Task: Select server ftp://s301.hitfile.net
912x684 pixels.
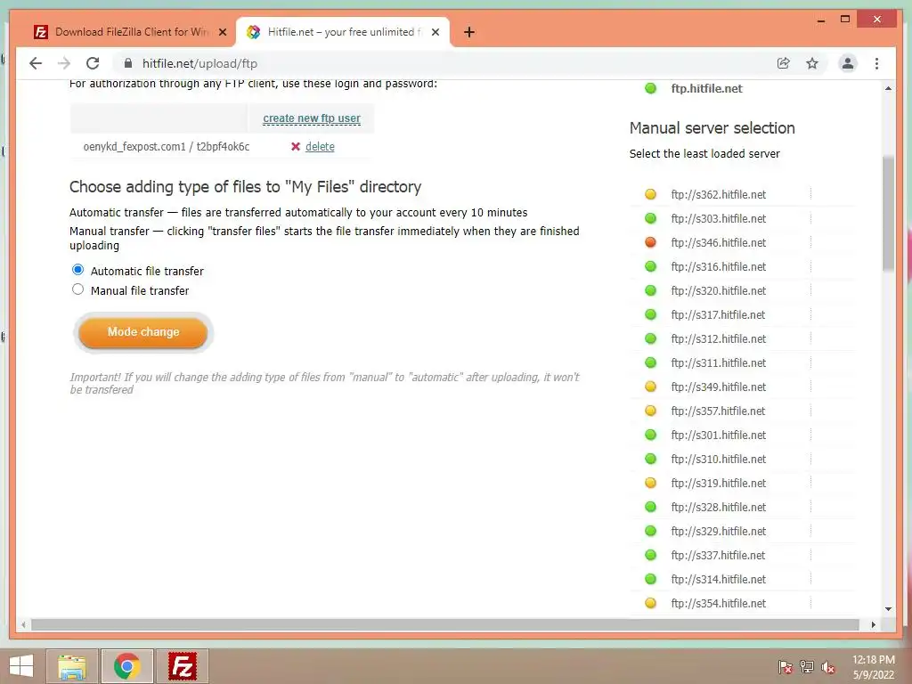Action: click(x=719, y=435)
